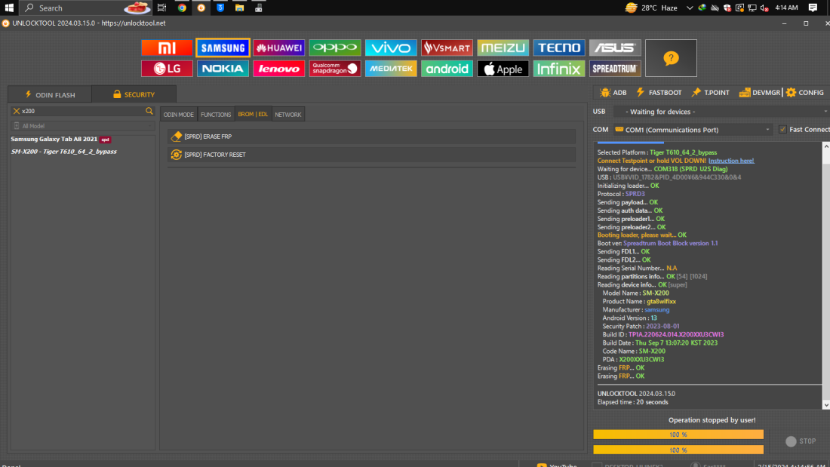The height and width of the screenshot is (467, 830).
Task: Launch DEVMGR device manager
Action: 760,93
